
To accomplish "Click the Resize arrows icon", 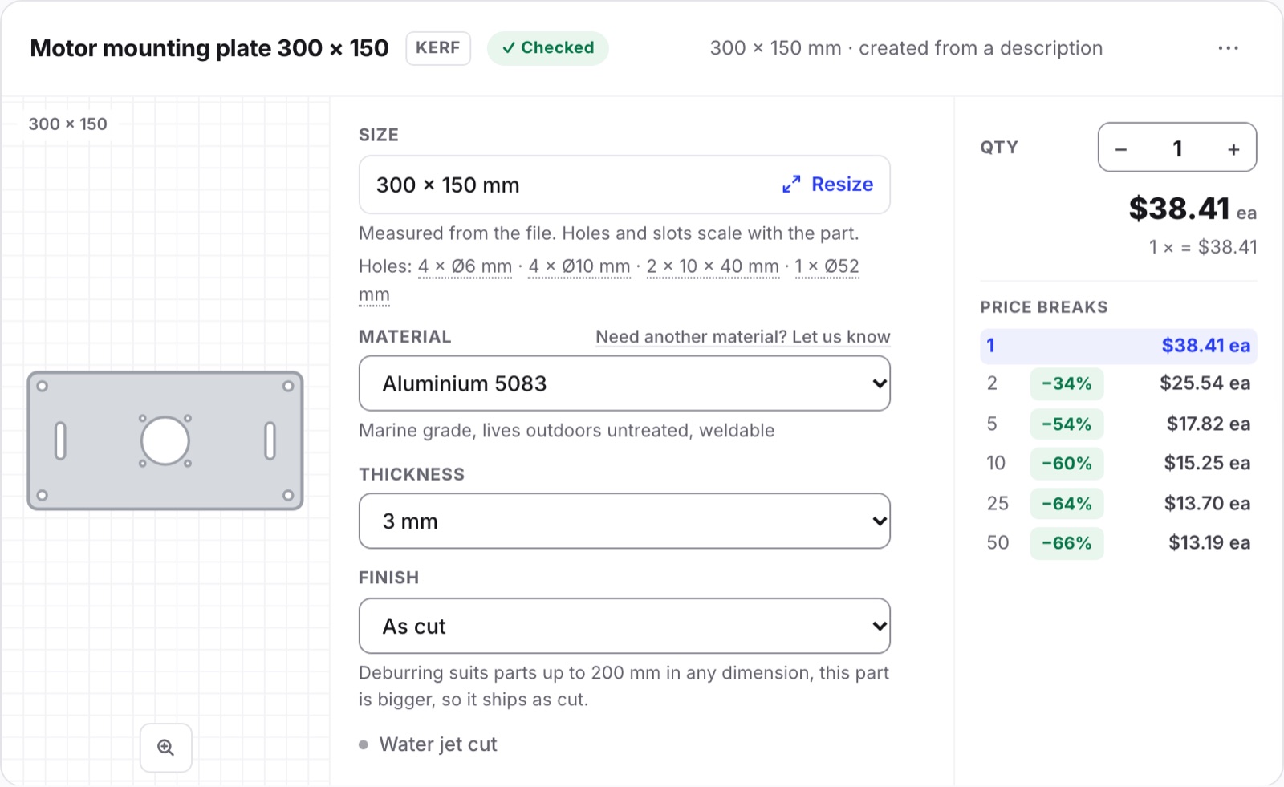I will pyautogui.click(x=791, y=185).
